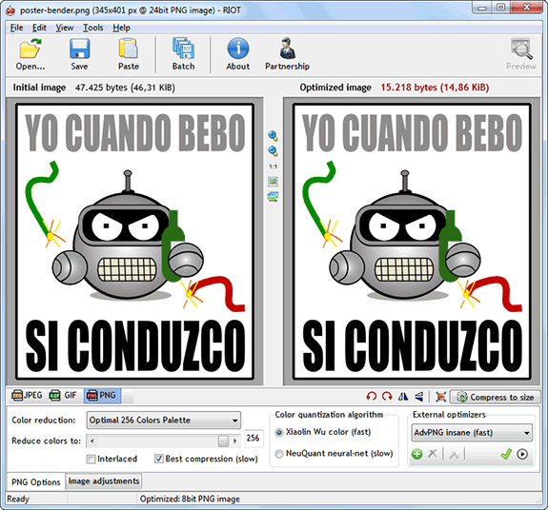Click the Reduce colors slider handle

click(x=223, y=441)
